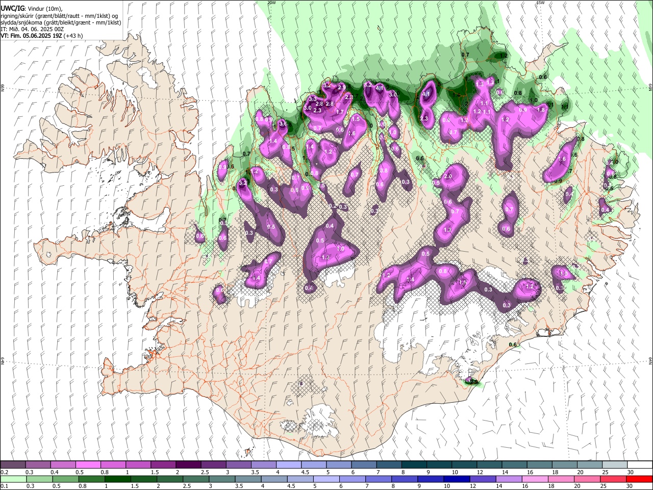Click the white swatch ending the snow scale

tap(639, 465)
